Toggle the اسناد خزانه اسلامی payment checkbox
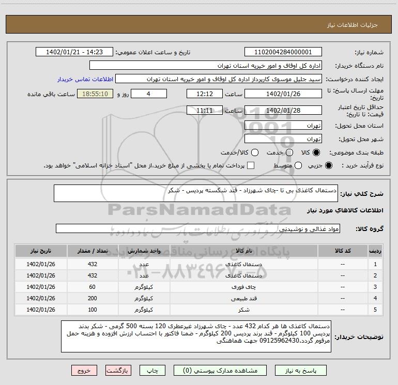Viewport: 398px width, 385px height. coord(251,165)
